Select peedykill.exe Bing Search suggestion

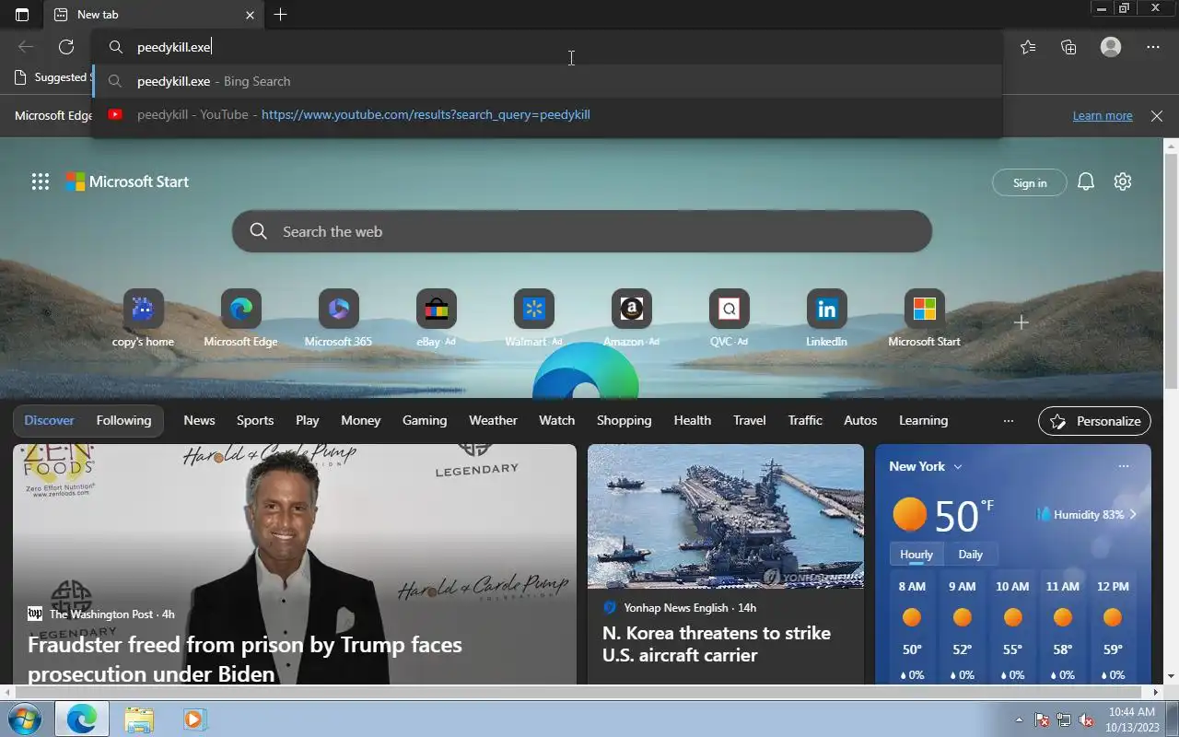coord(546,81)
